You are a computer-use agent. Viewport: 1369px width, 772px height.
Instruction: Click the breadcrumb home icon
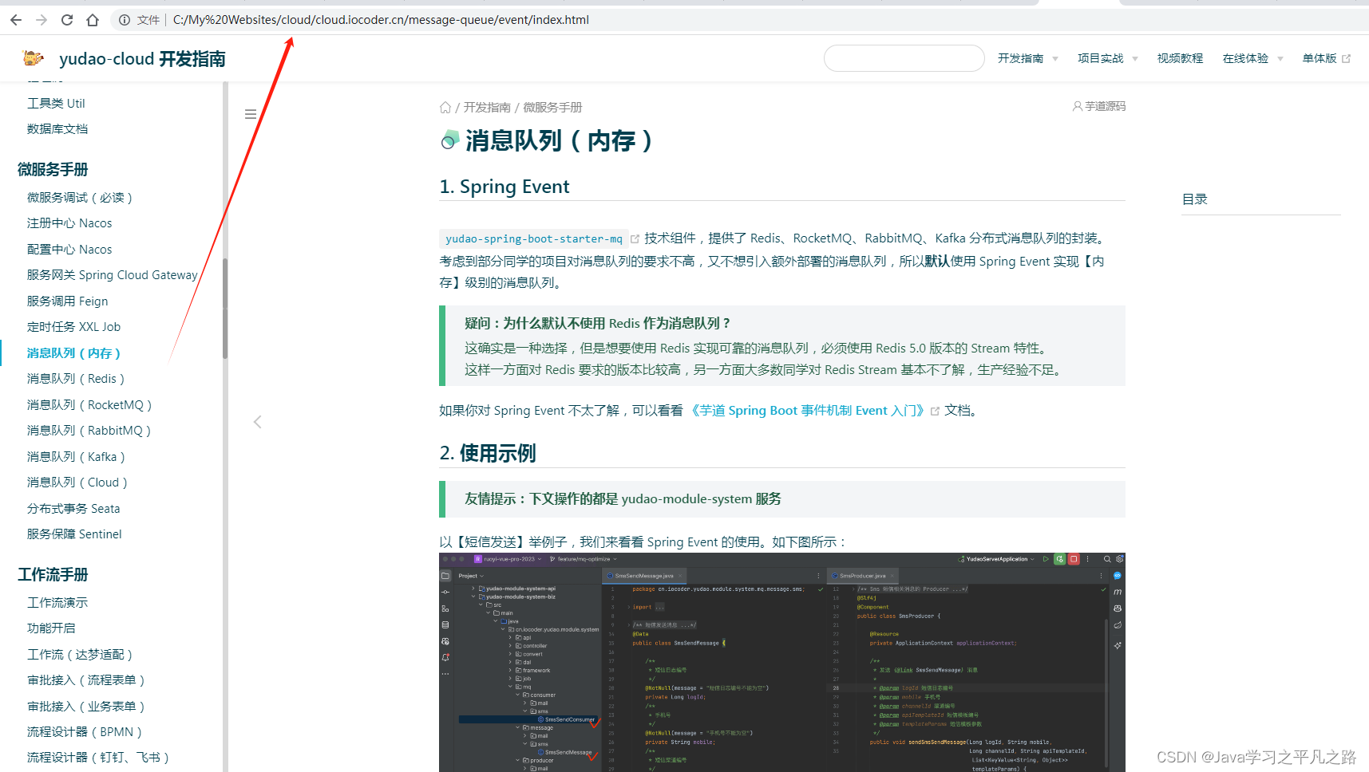pos(445,107)
